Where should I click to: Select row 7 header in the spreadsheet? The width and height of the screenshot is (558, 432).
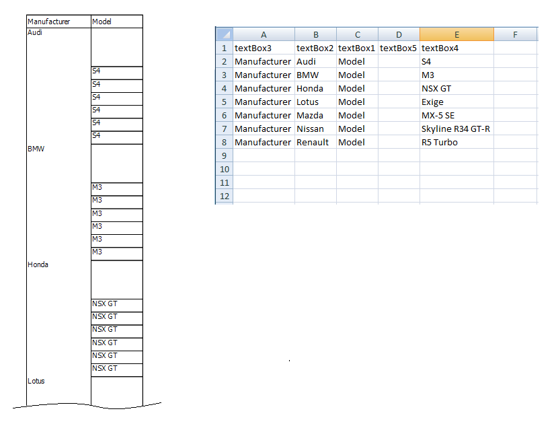point(224,129)
